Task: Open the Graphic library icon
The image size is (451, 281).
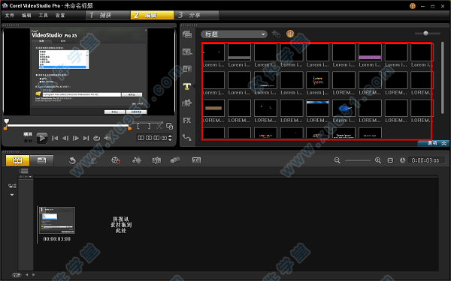Action: 187,103
